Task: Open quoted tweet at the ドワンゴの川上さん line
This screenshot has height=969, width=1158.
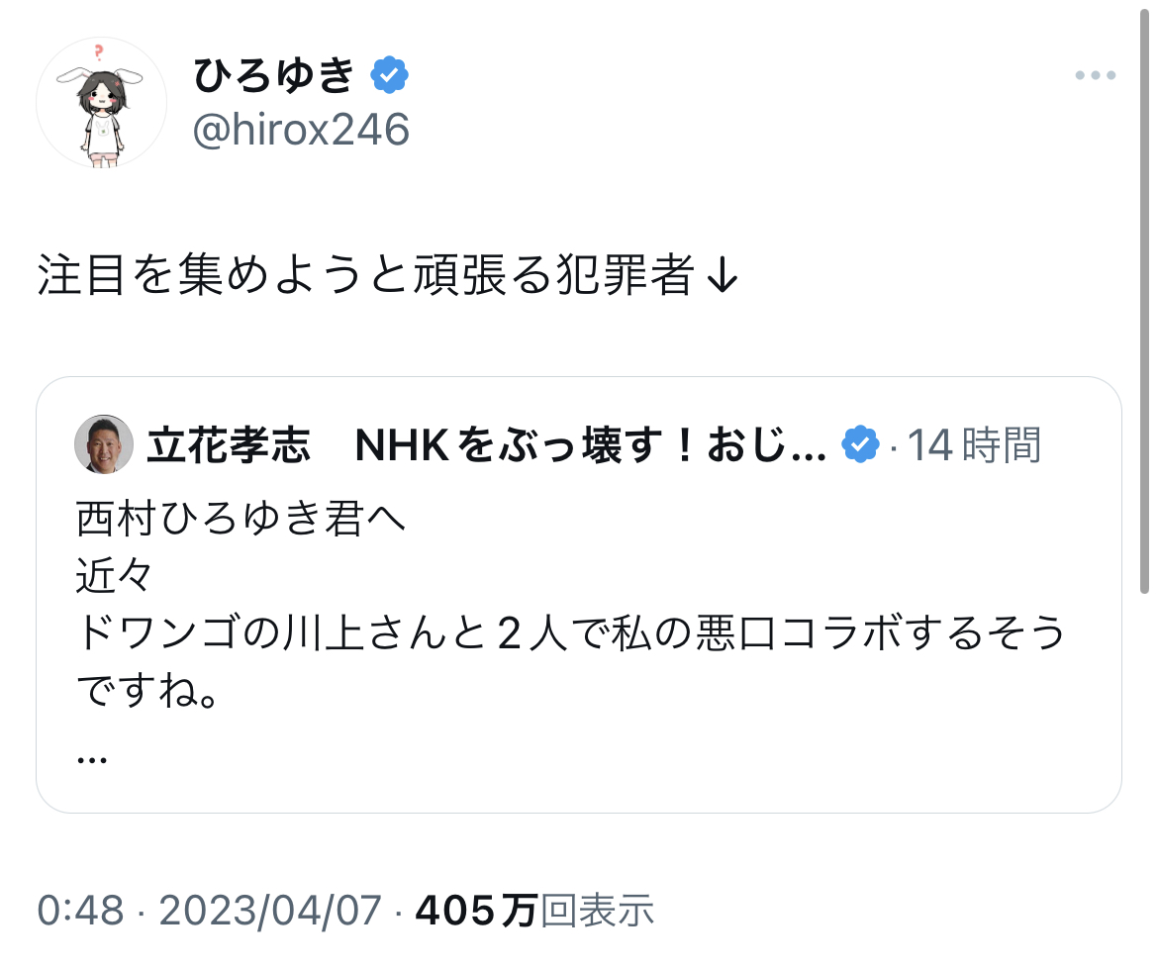Action: [571, 633]
